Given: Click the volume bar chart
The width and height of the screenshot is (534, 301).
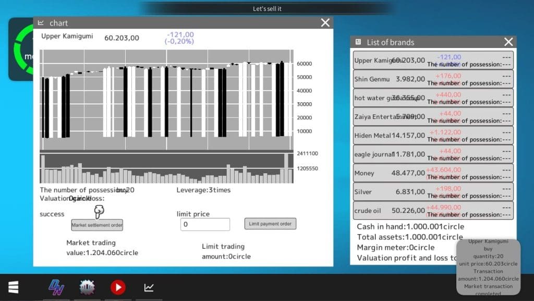Looking at the screenshot, I should (166, 168).
